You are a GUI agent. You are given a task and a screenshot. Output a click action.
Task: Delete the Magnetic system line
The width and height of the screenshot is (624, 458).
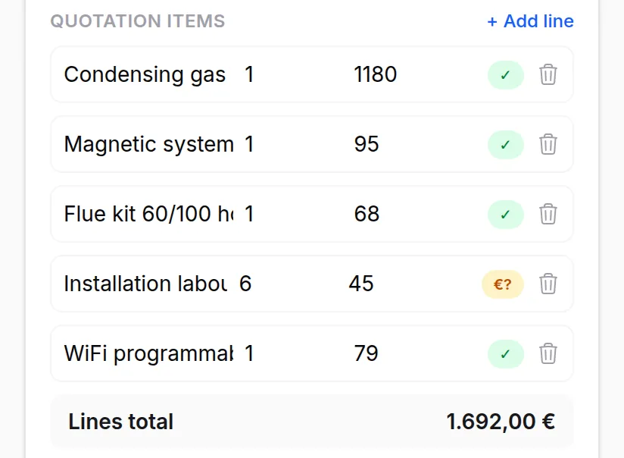pos(548,144)
